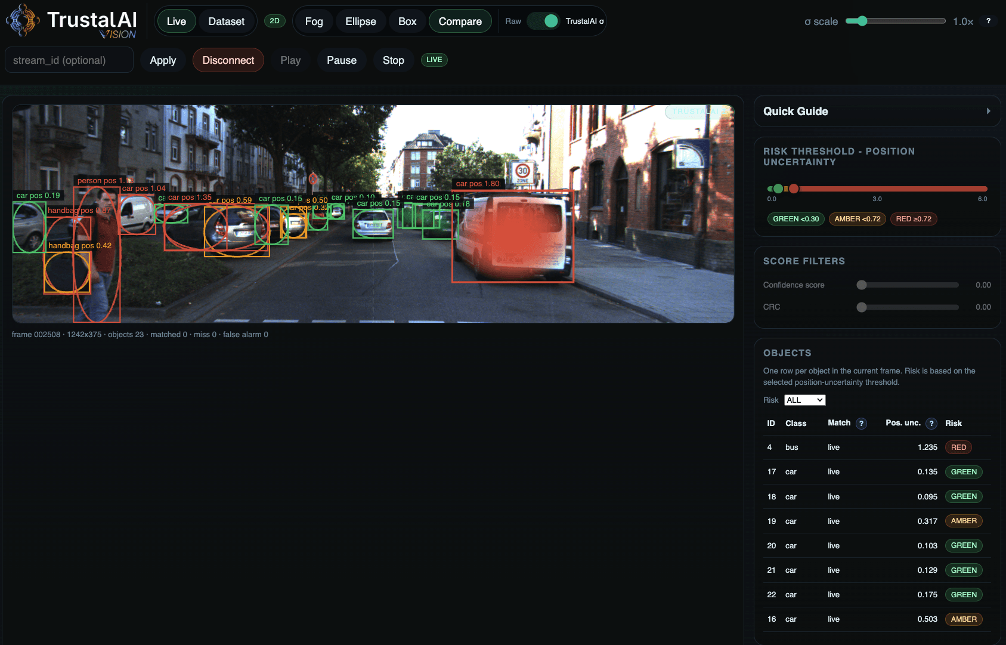Viewport: 1006px width, 645px height.
Task: Click the 2D mode badge
Action: click(x=274, y=21)
